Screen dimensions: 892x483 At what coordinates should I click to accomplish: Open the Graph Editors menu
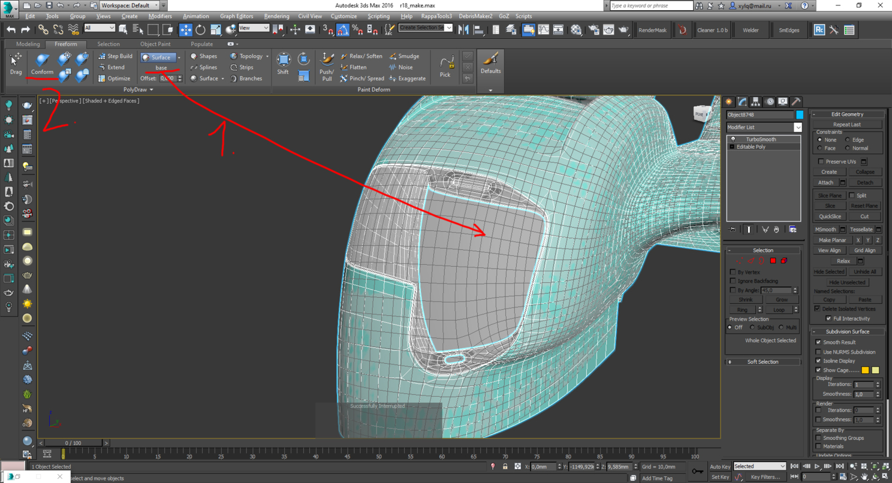click(236, 16)
